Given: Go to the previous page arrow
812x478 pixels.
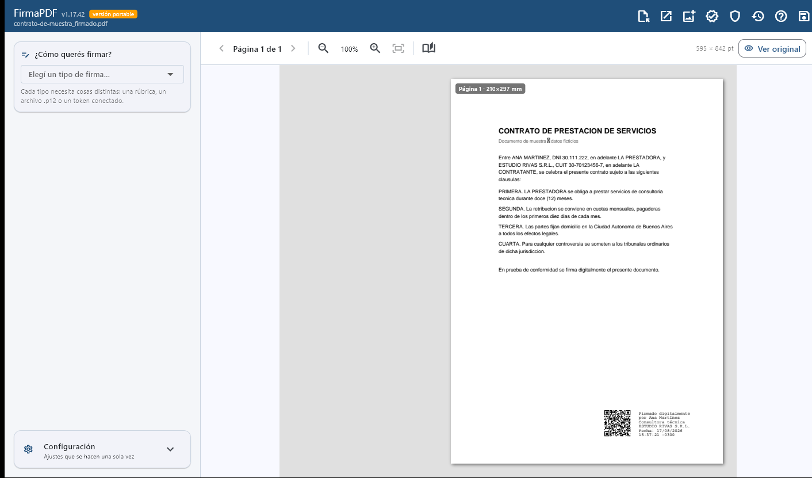Looking at the screenshot, I should click(x=221, y=49).
